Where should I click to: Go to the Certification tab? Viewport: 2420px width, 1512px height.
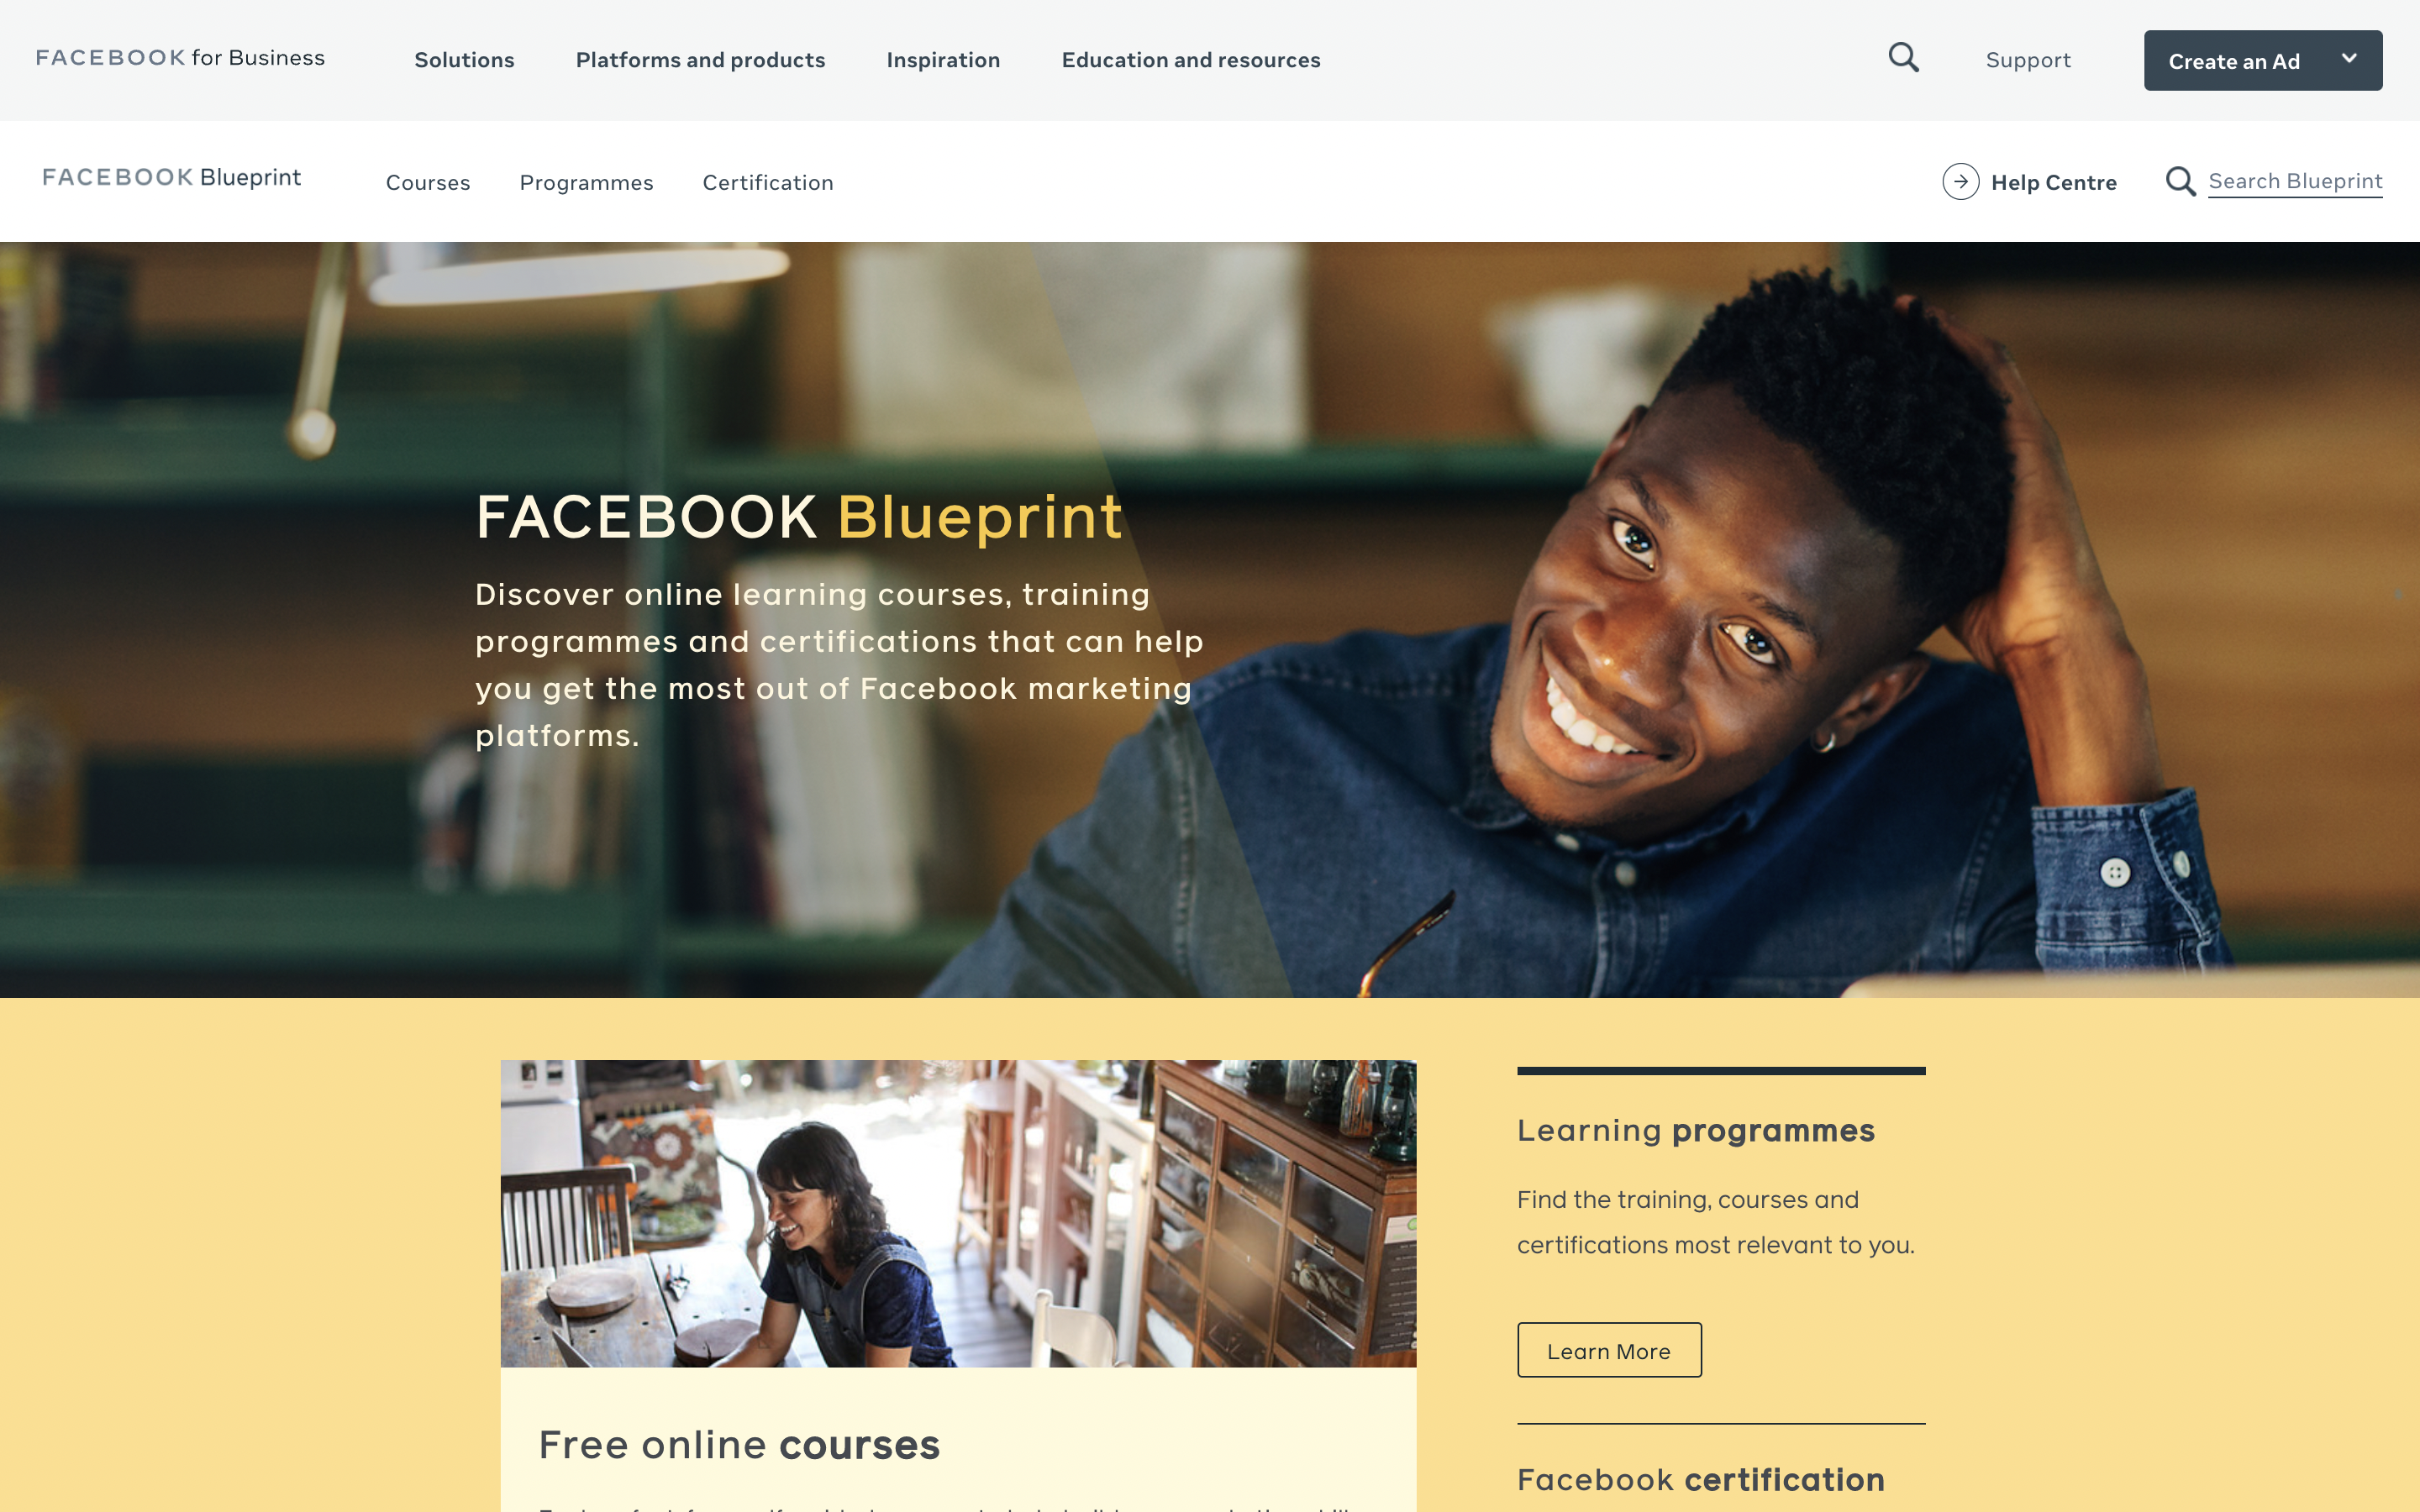point(768,182)
